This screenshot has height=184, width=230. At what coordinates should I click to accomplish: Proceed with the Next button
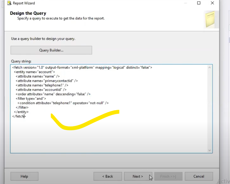pos(138,176)
